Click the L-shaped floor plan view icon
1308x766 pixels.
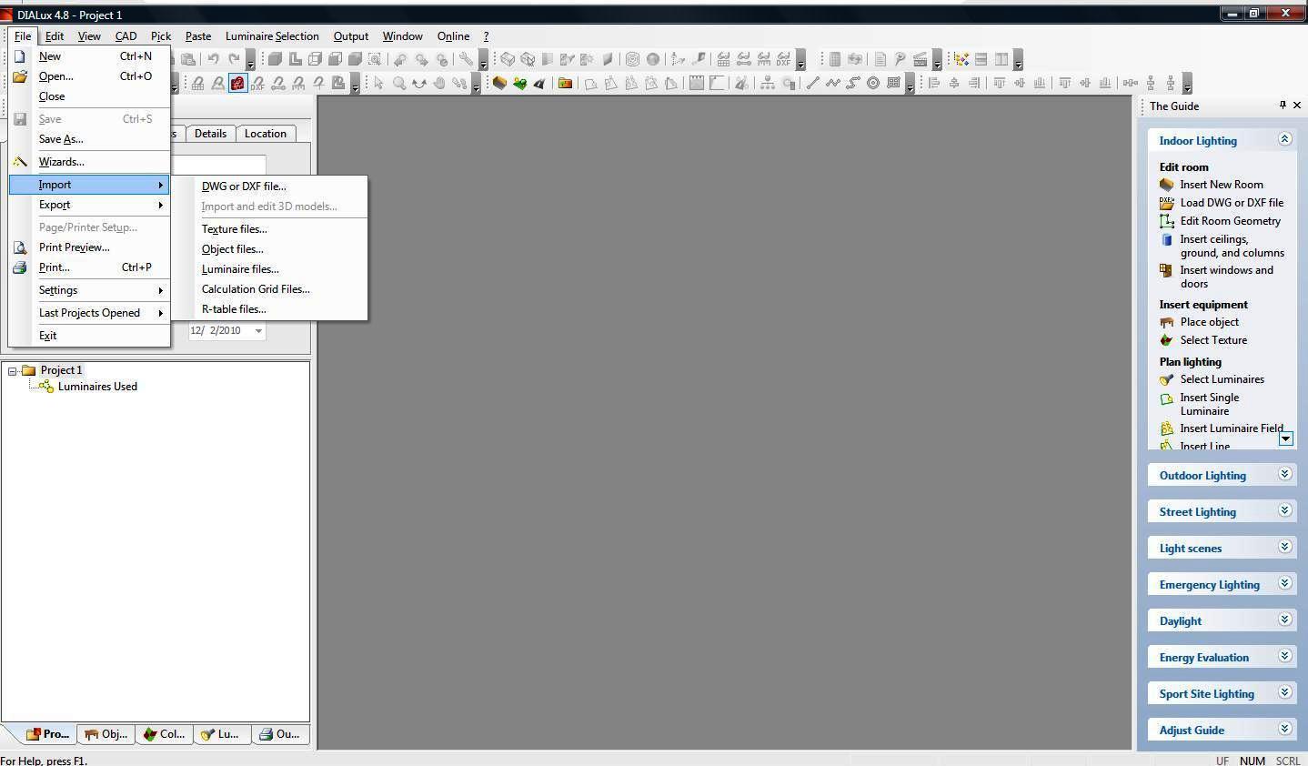pos(295,59)
